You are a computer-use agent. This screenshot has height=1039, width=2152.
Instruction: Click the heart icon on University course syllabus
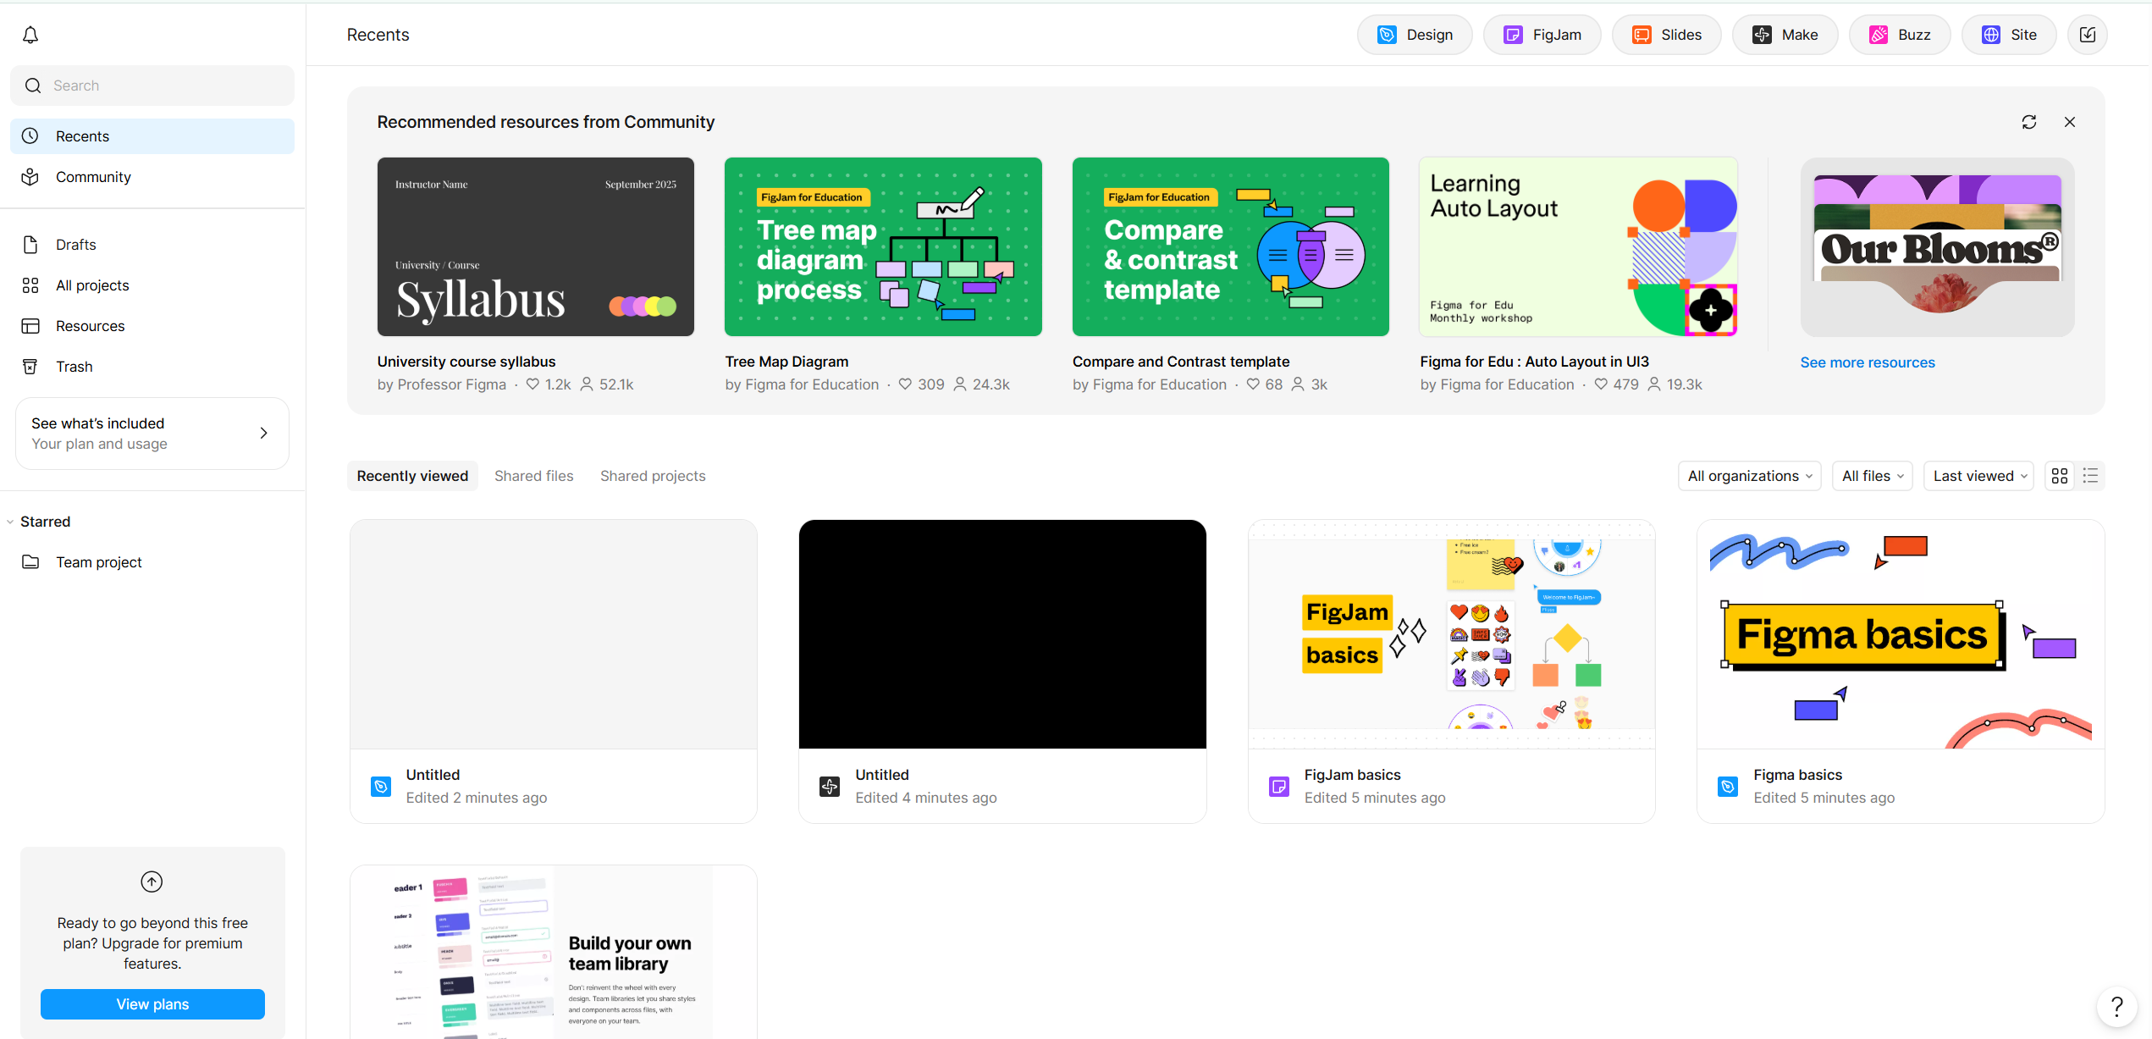point(532,384)
